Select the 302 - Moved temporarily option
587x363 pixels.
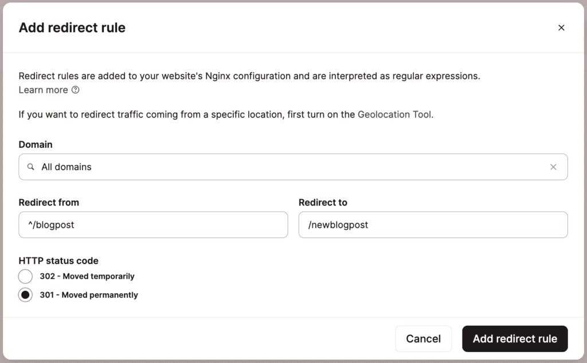click(25, 276)
